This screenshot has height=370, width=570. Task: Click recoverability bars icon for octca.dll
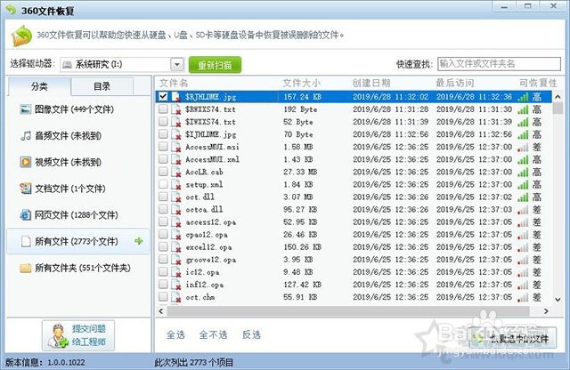point(523,210)
